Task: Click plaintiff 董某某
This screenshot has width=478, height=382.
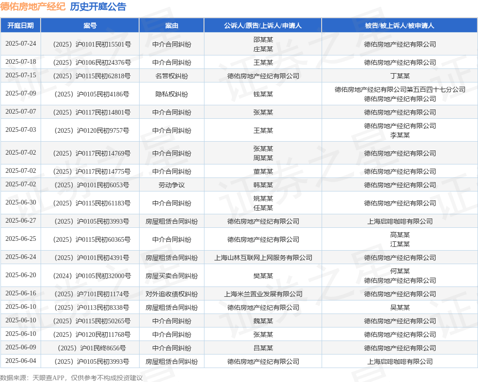Action: pyautogui.click(x=263, y=172)
